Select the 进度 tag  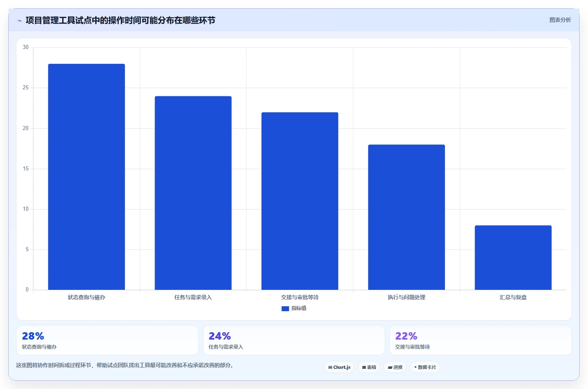click(395, 367)
